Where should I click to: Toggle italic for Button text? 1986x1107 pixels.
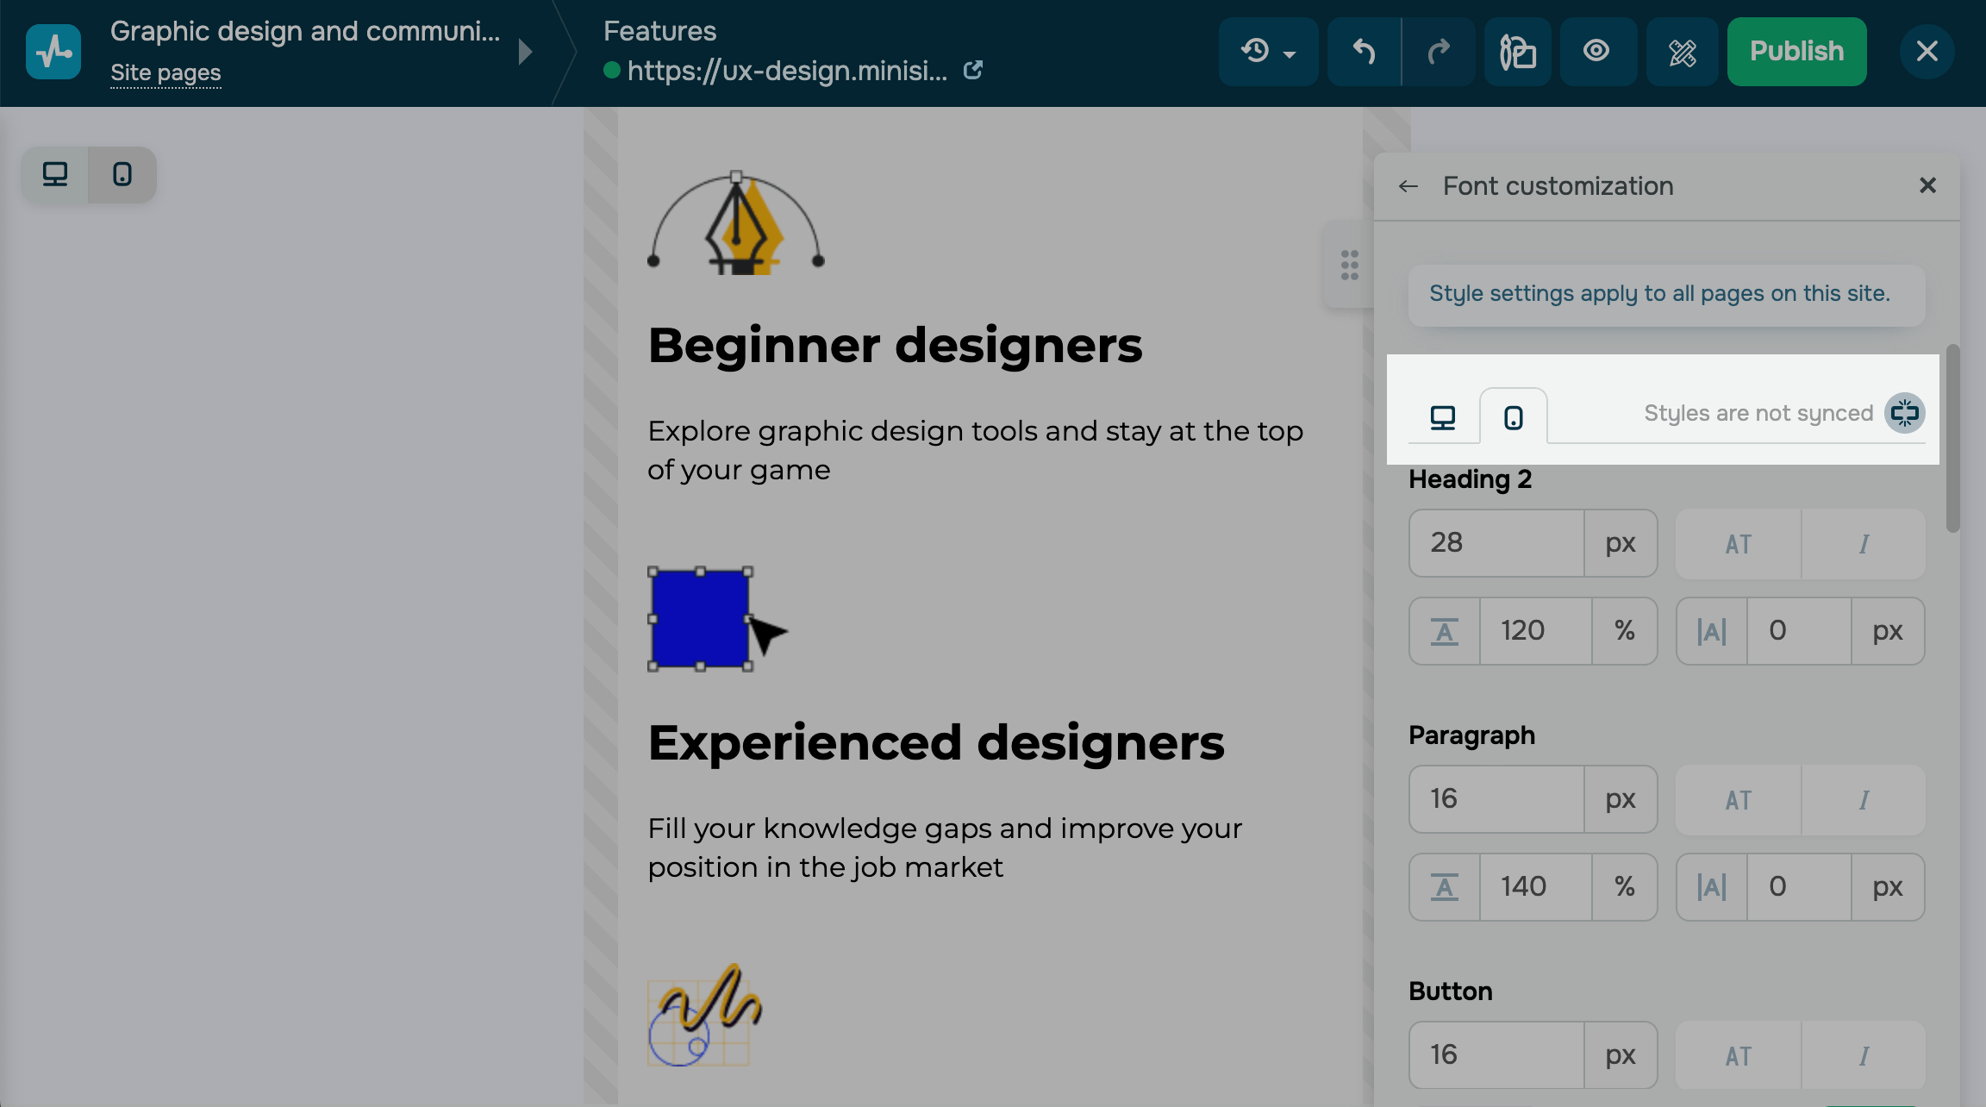[1863, 1056]
